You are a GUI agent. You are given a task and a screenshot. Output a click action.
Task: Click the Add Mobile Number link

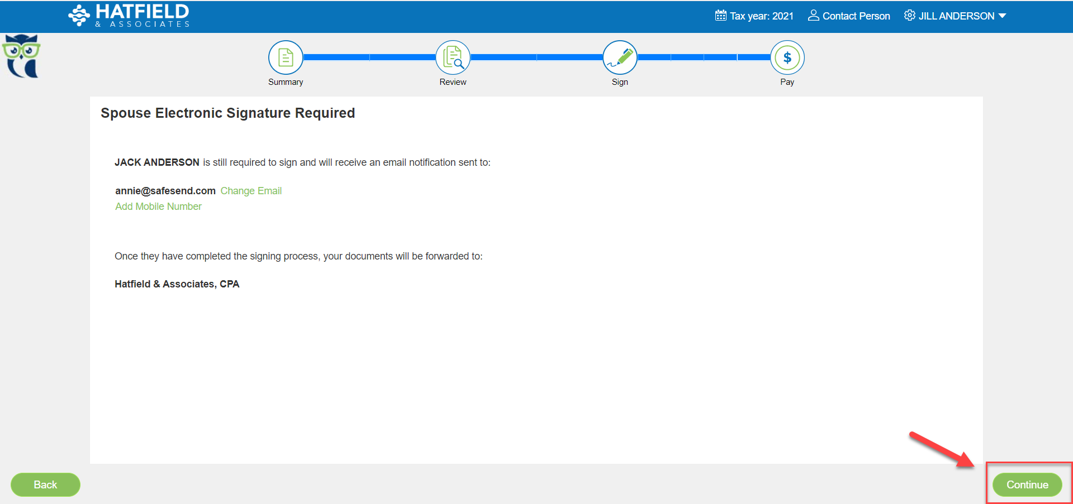click(158, 207)
